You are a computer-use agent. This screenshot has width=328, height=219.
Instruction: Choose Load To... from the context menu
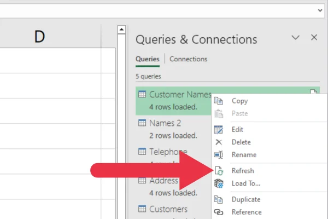246,183
